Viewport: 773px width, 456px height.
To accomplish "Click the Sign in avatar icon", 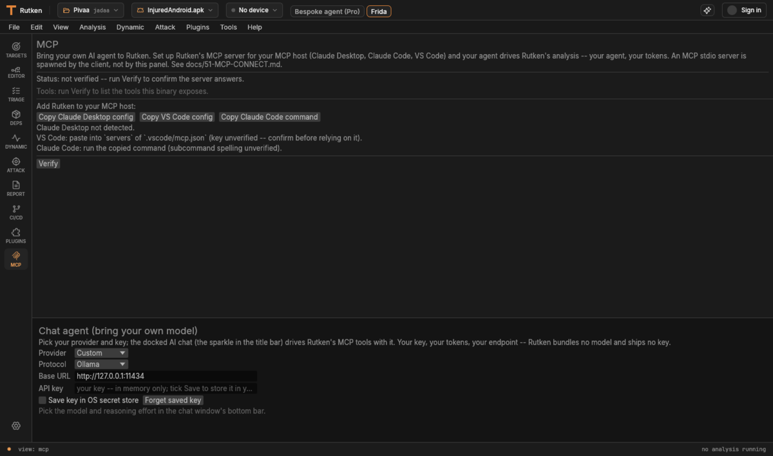I will pos(732,10).
